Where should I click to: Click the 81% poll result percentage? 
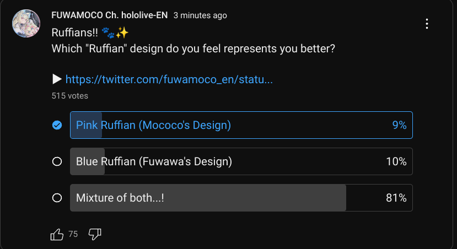pyautogui.click(x=396, y=198)
